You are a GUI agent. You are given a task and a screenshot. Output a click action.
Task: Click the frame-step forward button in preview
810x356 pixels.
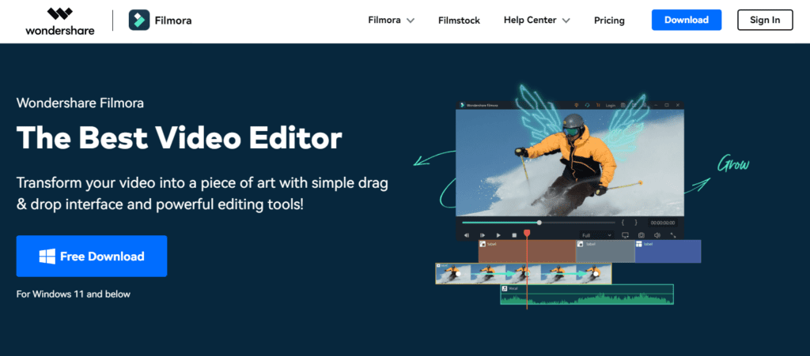point(483,235)
